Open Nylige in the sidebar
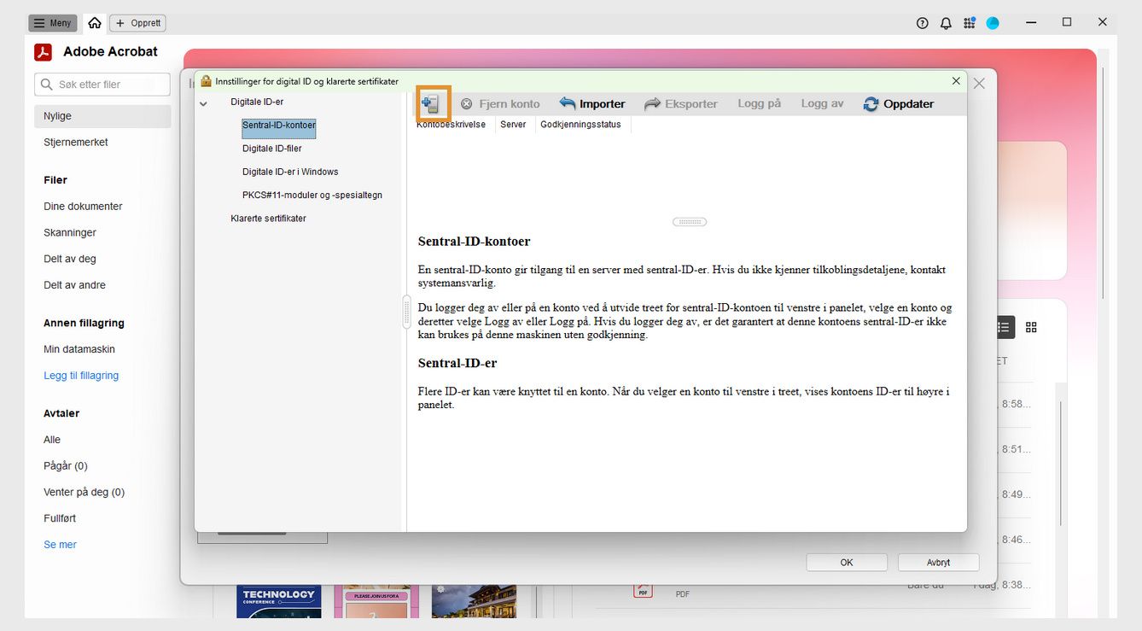Viewport: 1142px width, 631px height. pyautogui.click(x=102, y=116)
